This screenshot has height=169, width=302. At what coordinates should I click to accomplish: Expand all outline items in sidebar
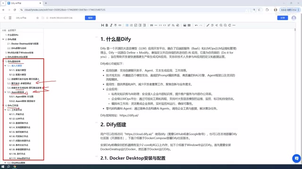[x=12, y=30]
